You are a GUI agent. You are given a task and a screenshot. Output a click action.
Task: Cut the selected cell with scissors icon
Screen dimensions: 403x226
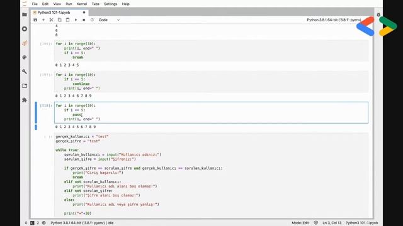click(x=52, y=19)
